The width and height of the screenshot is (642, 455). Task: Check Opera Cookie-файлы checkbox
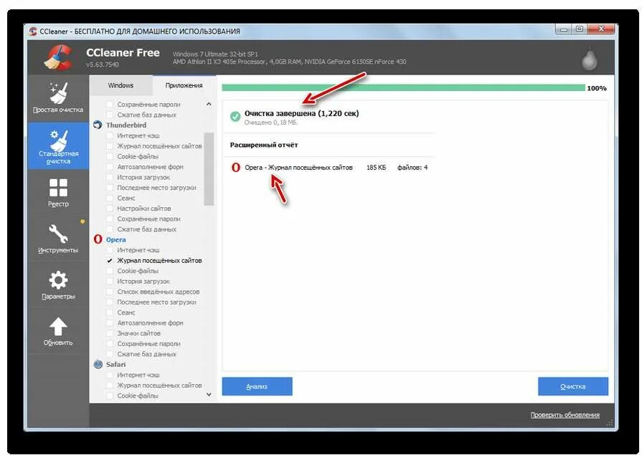click(x=109, y=270)
